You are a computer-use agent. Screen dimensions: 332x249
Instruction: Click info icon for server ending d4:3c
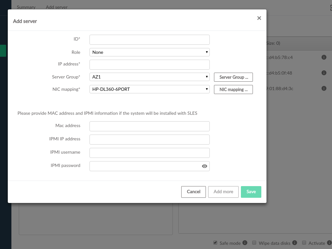click(x=324, y=88)
